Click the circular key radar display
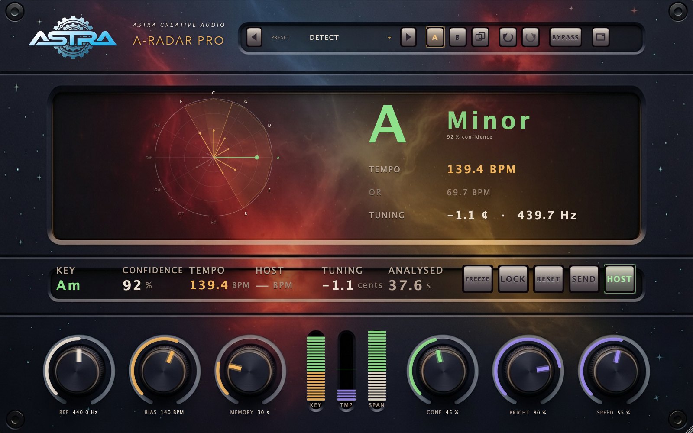The height and width of the screenshot is (433, 693). (x=214, y=158)
